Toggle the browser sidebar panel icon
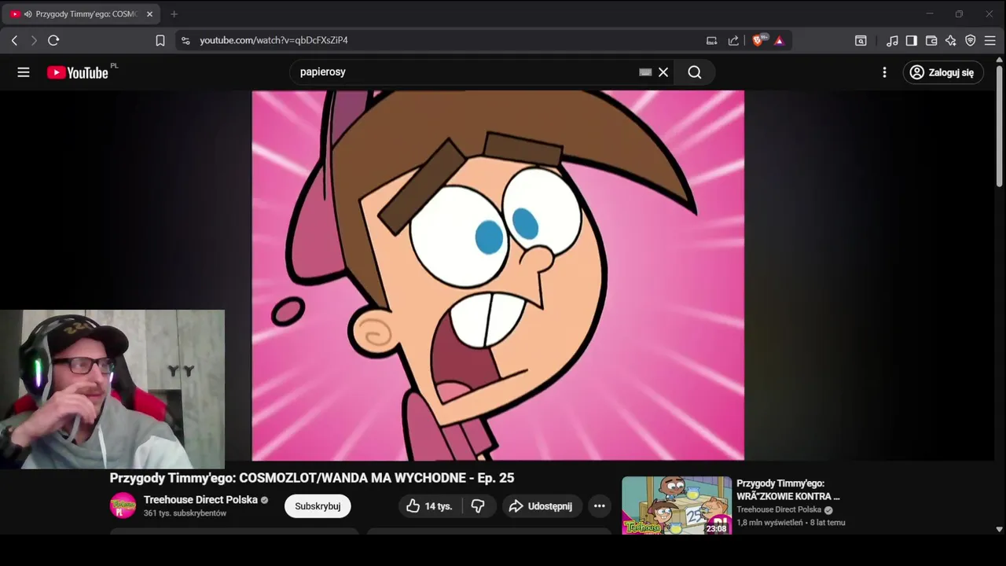 [x=912, y=40]
